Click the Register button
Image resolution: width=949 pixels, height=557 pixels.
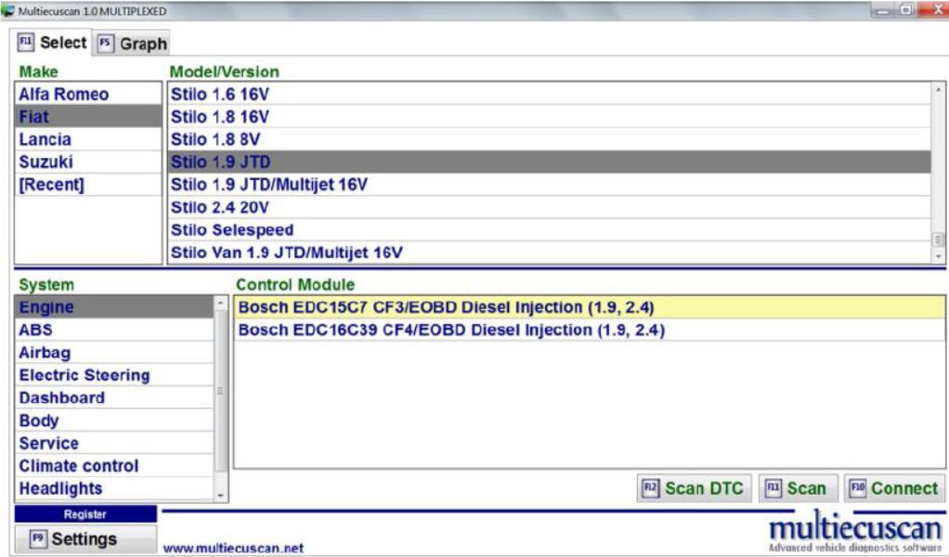(x=85, y=514)
